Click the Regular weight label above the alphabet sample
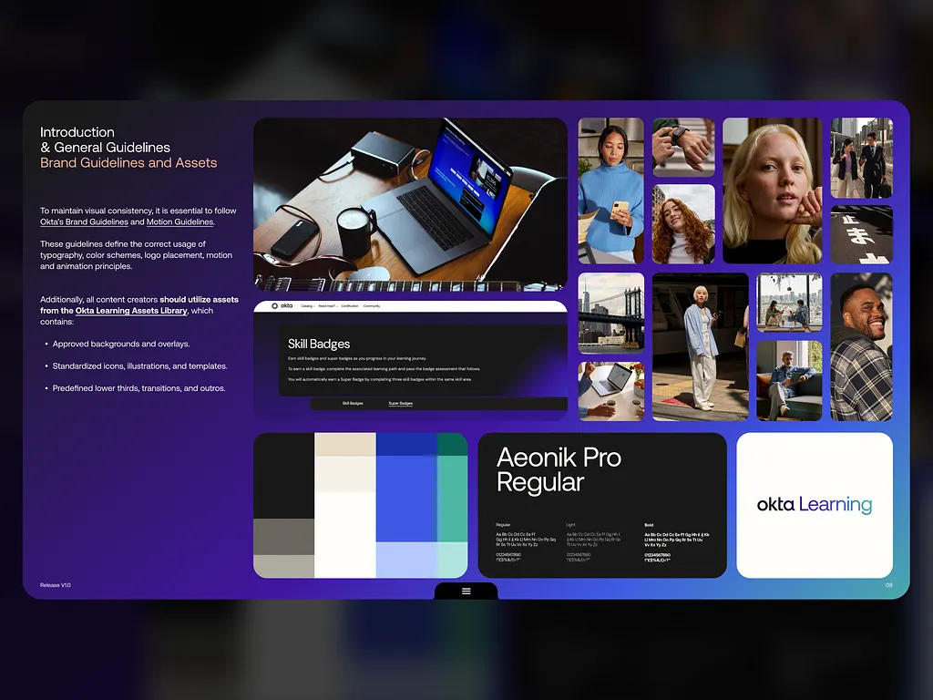 [x=503, y=525]
